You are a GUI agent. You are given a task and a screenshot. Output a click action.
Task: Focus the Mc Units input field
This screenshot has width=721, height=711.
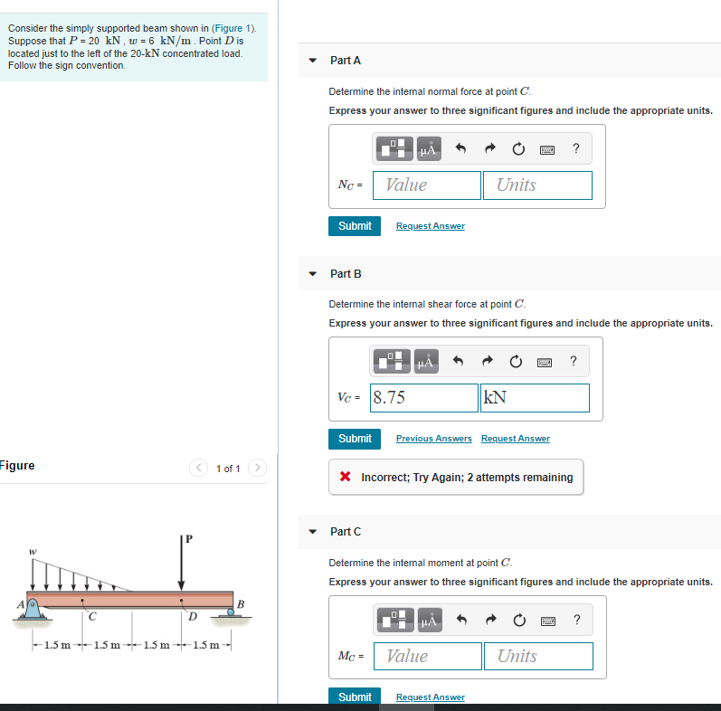click(x=538, y=656)
